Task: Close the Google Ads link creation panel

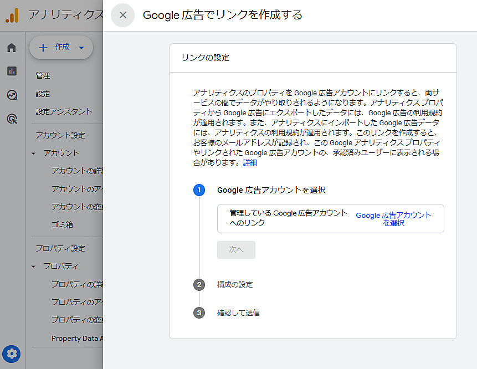Action: pos(123,15)
